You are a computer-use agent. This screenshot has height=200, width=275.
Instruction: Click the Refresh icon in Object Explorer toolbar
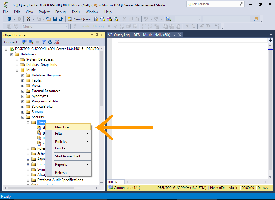point(50,42)
